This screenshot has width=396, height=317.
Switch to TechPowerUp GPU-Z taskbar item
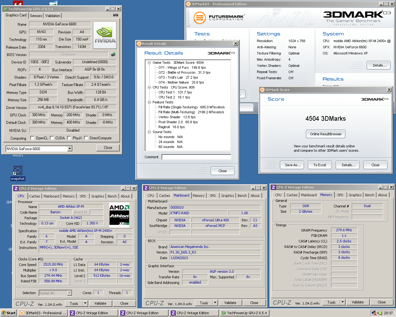(244, 313)
